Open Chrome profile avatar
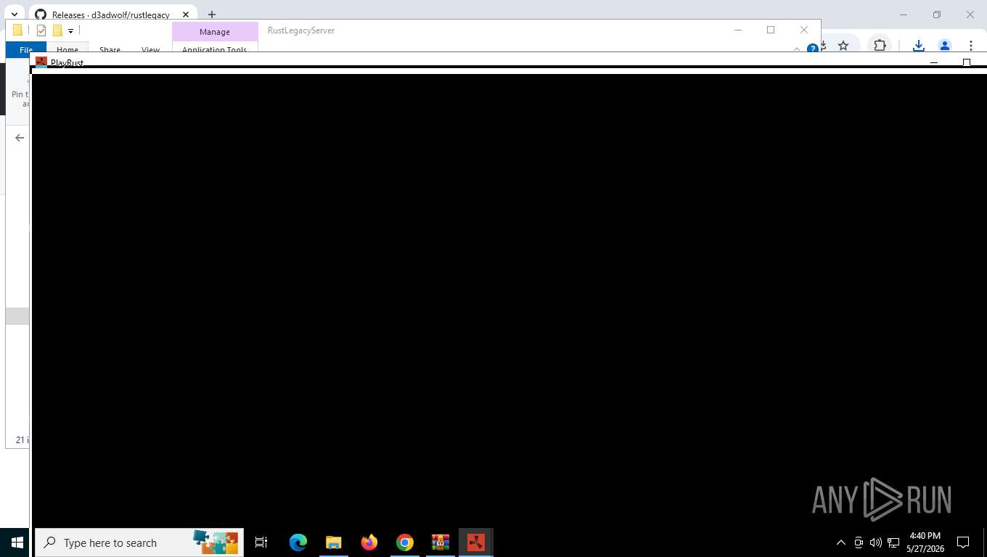The width and height of the screenshot is (987, 557). click(x=945, y=46)
